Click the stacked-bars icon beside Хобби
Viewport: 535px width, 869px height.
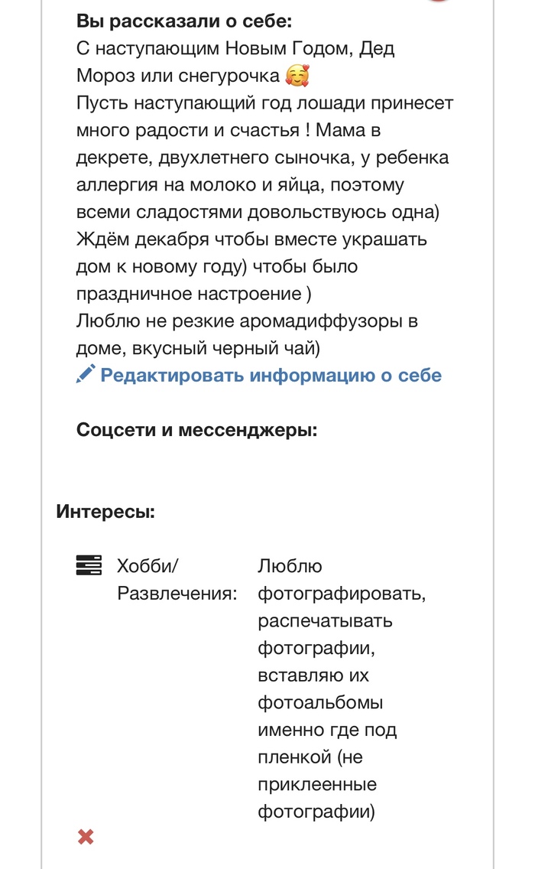click(x=89, y=565)
